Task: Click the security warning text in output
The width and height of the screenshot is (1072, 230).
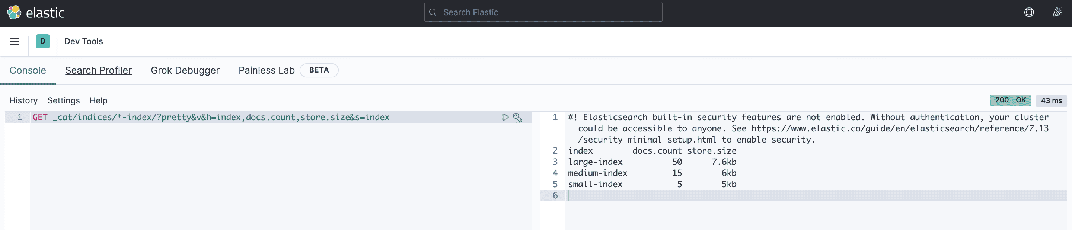Action: pyautogui.click(x=808, y=128)
